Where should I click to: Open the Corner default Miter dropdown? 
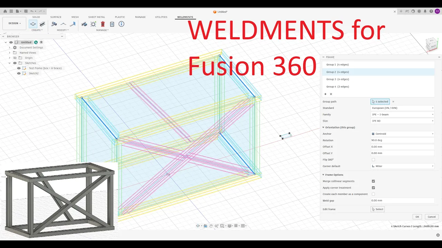coord(402,166)
